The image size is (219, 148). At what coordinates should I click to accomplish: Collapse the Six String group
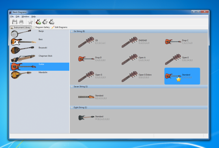click(x=72, y=31)
